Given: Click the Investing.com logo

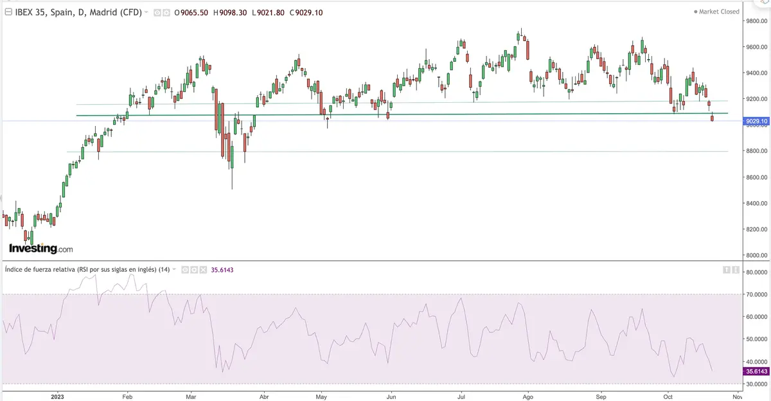Looking at the screenshot, I should tap(40, 248).
